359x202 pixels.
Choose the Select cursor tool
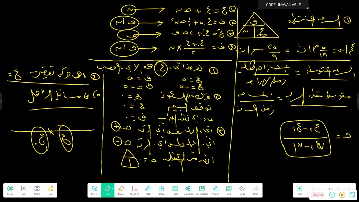click(x=94, y=190)
